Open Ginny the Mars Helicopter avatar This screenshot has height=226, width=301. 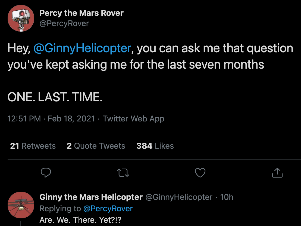pyautogui.click(x=21, y=205)
